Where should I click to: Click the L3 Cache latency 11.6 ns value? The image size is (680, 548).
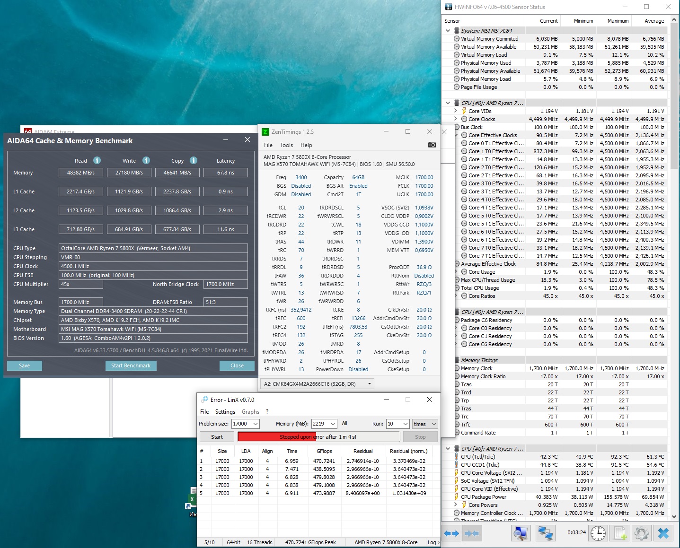226,229
